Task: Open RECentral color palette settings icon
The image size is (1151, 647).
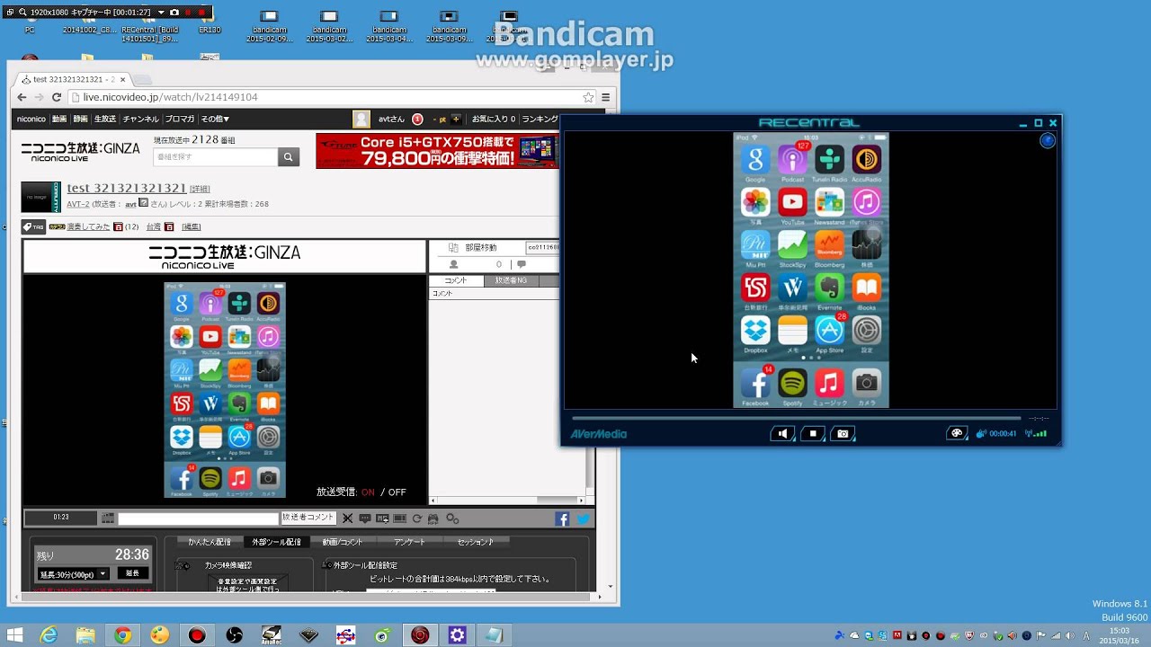Action: click(957, 433)
